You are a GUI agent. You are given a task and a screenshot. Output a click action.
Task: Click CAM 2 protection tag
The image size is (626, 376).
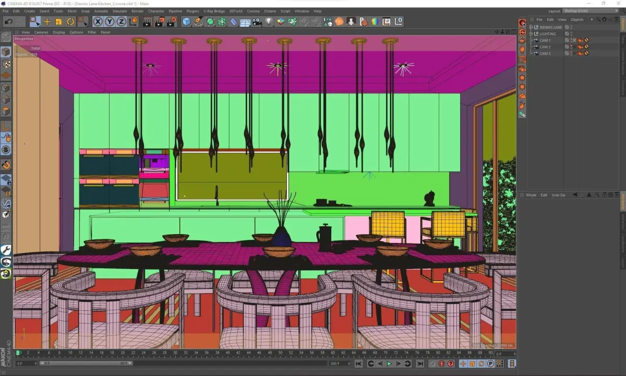tap(586, 47)
